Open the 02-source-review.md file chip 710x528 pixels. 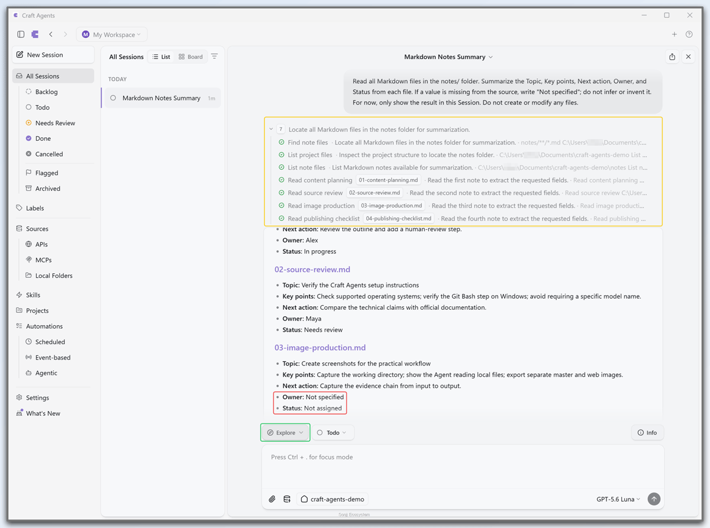375,193
